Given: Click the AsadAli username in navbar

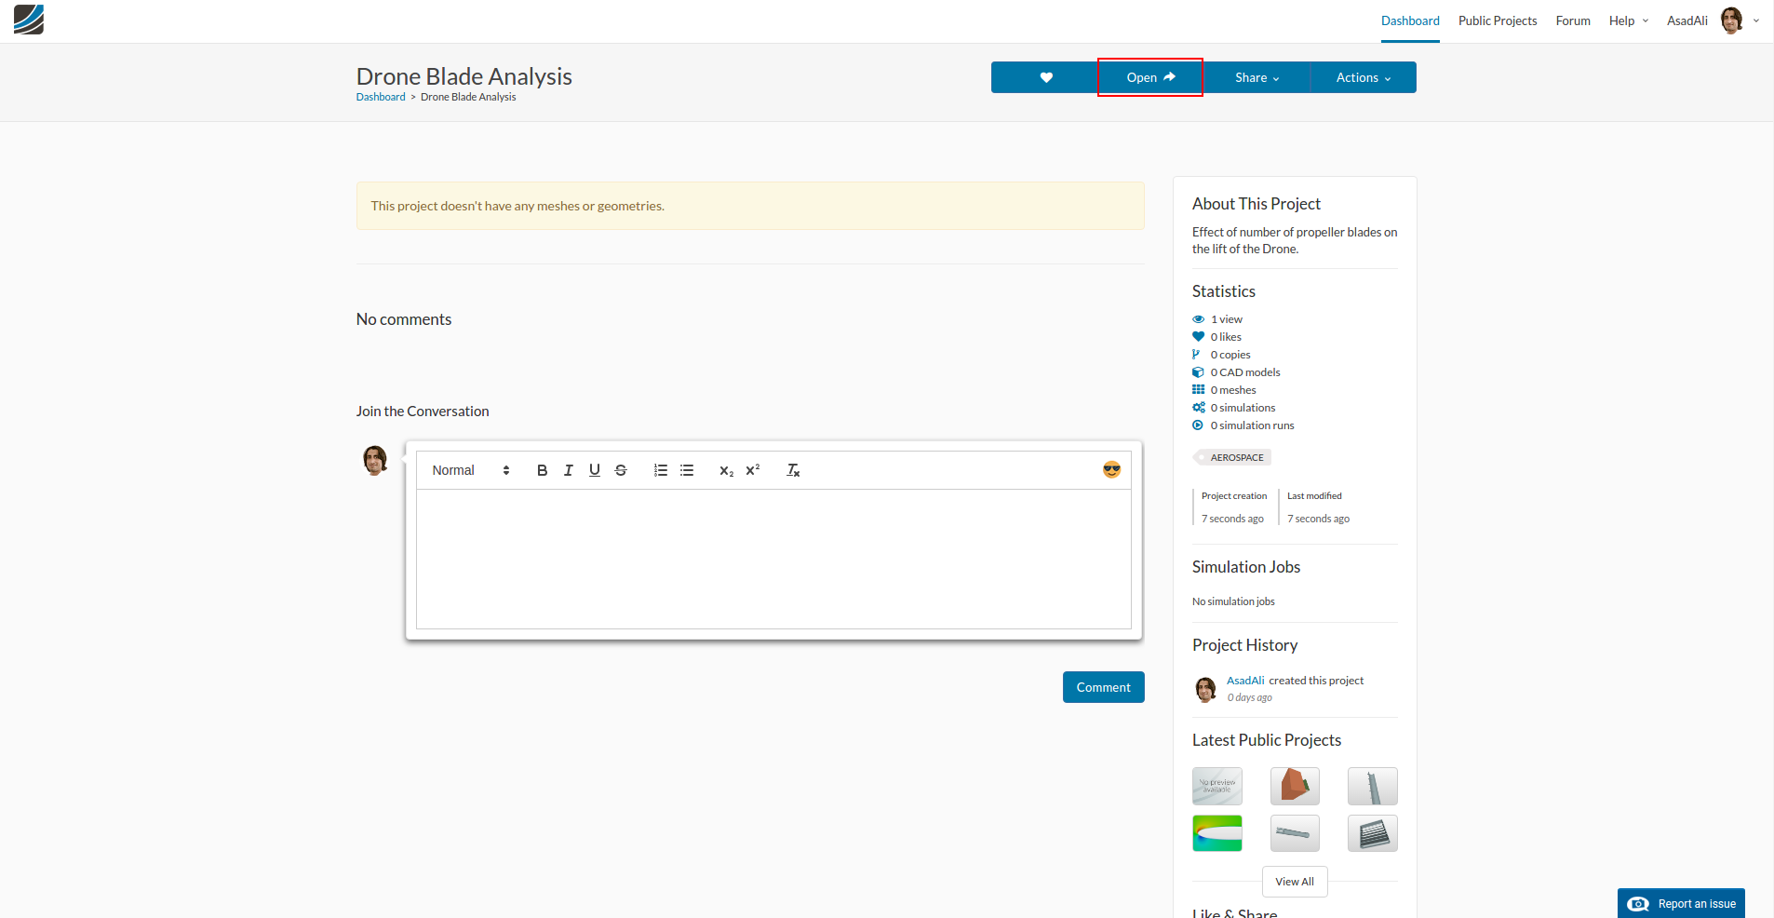Looking at the screenshot, I should (x=1687, y=20).
